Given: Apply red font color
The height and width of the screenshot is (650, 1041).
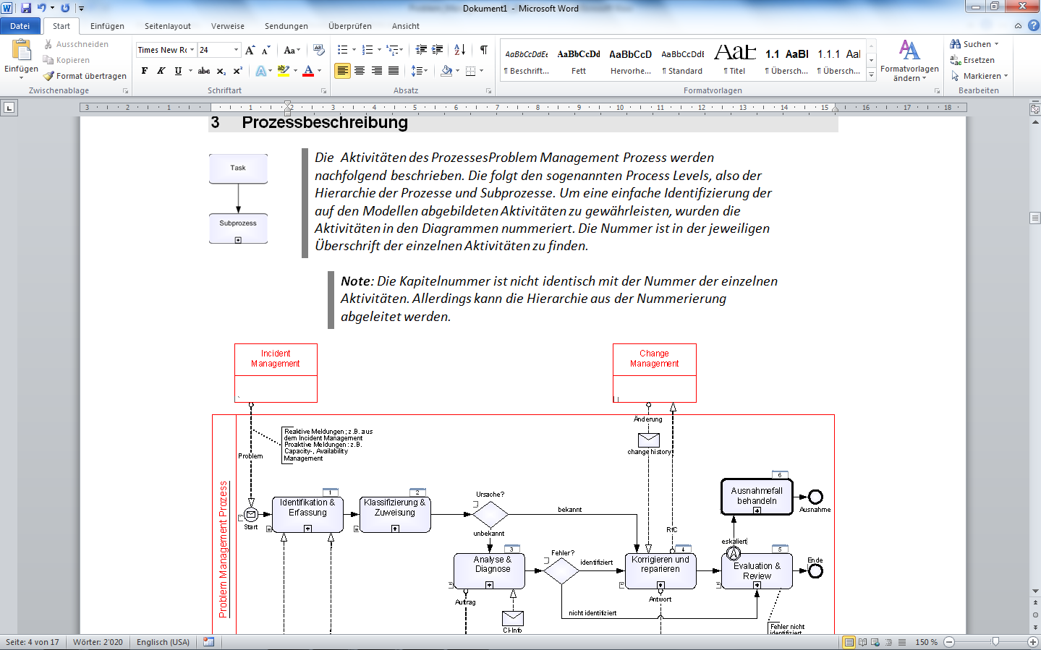Looking at the screenshot, I should [308, 71].
